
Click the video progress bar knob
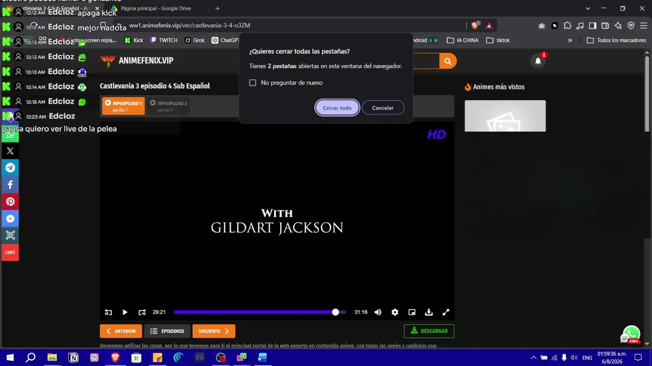(335, 312)
